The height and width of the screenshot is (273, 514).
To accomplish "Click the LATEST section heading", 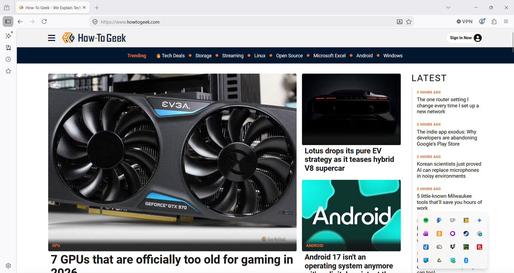I will pyautogui.click(x=429, y=78).
